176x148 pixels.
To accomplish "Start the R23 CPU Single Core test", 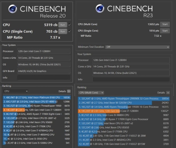I will pyautogui.click(x=165, y=31).
